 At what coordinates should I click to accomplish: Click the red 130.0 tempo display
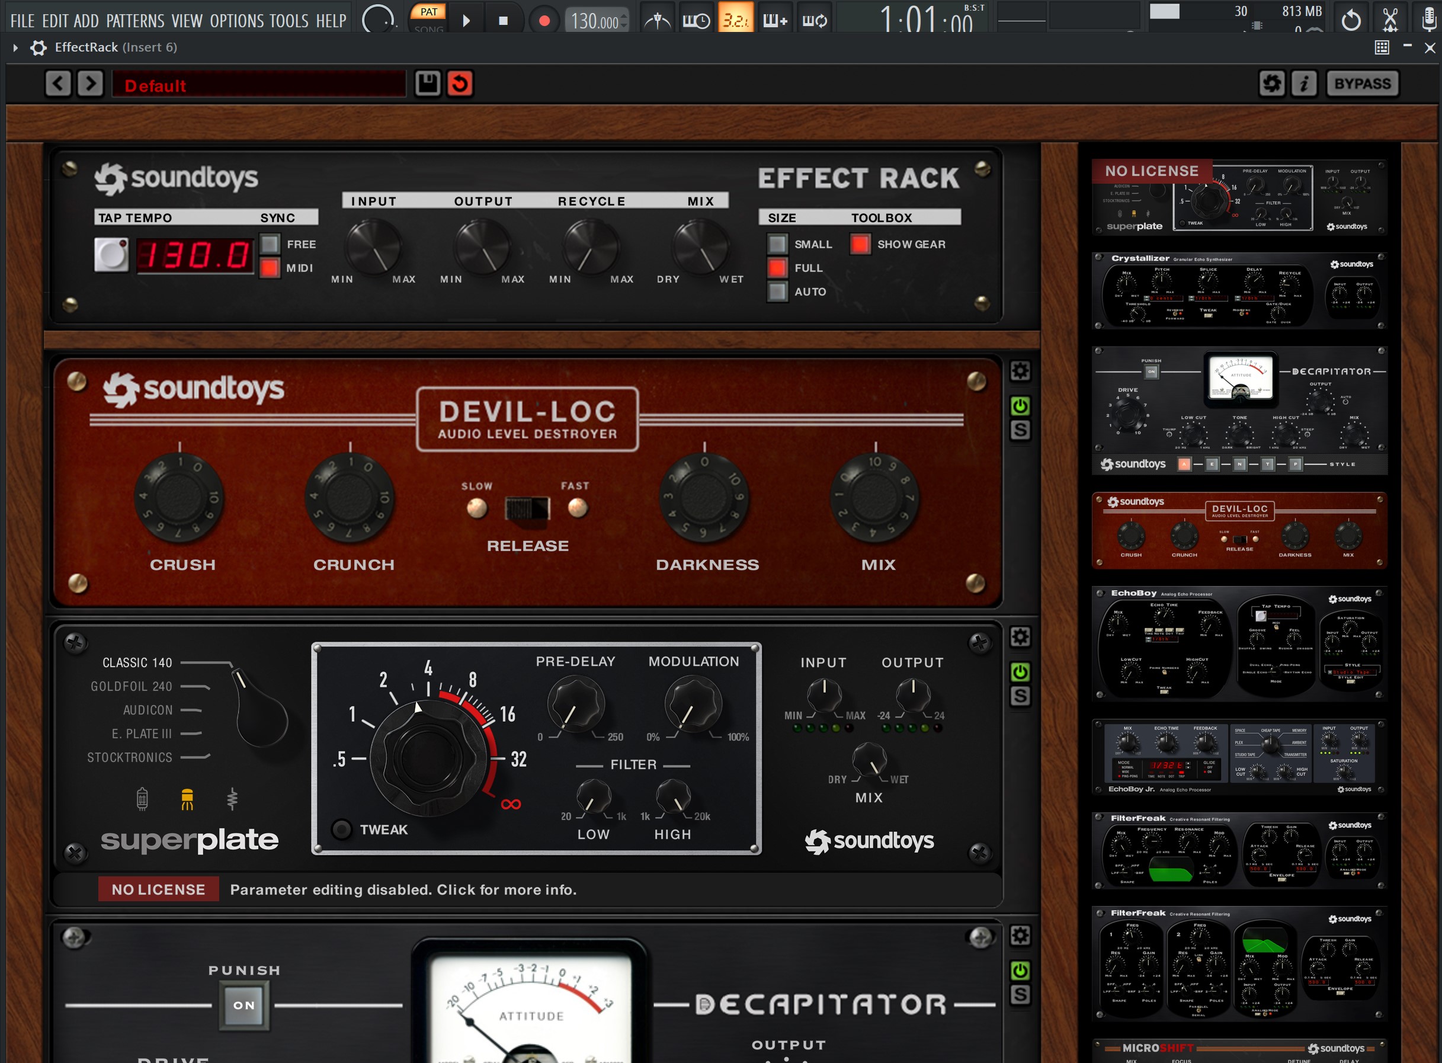[x=195, y=255]
